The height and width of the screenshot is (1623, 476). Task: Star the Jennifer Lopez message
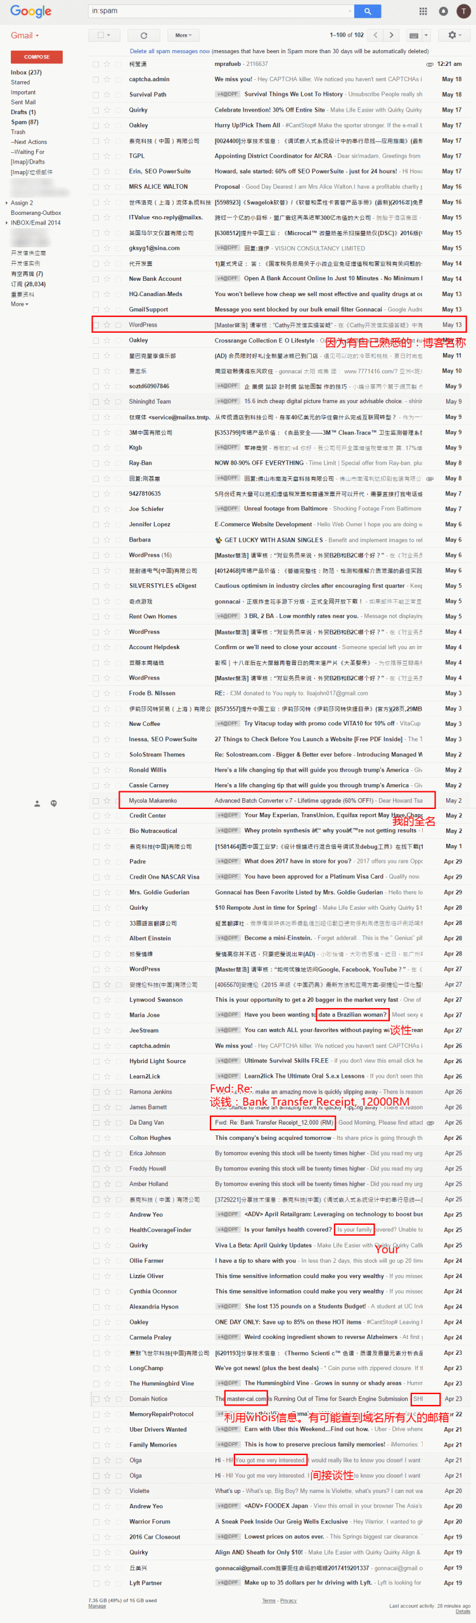tap(106, 524)
